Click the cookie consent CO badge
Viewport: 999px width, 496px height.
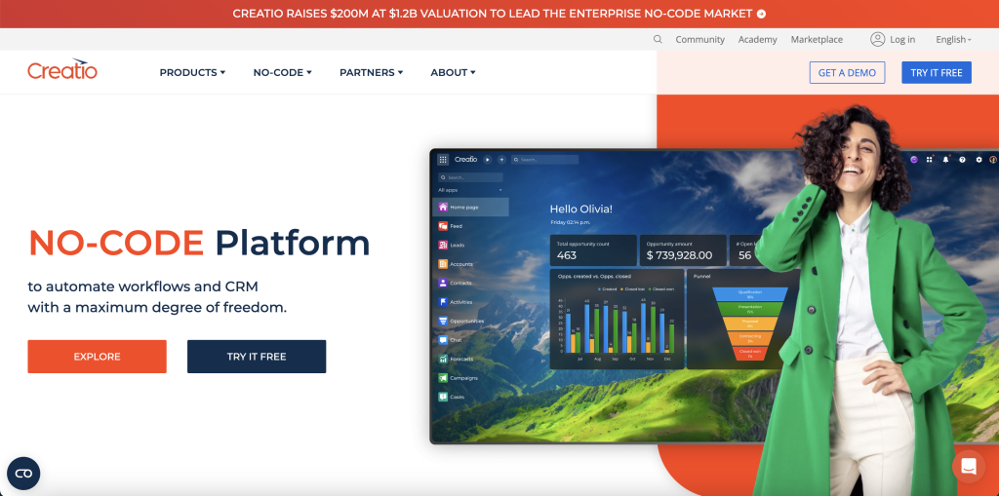point(23,474)
